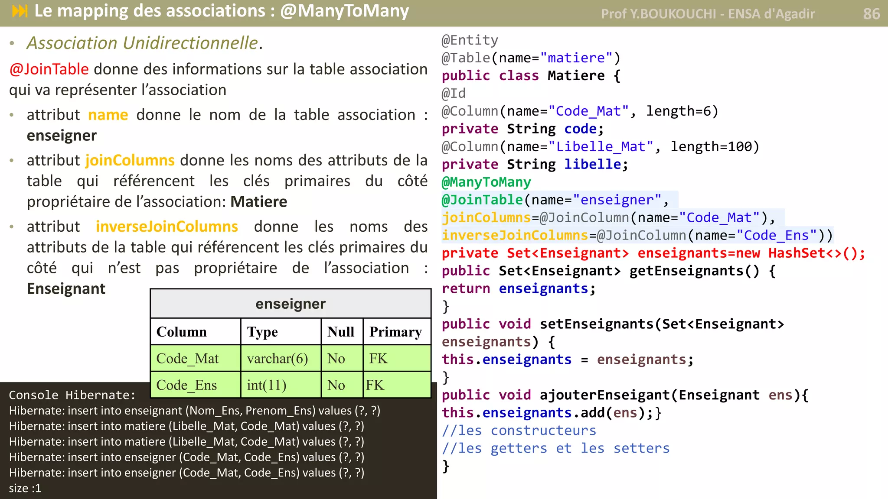Click the Code_Mat table cell
The height and width of the screenshot is (499, 888).
point(187,359)
